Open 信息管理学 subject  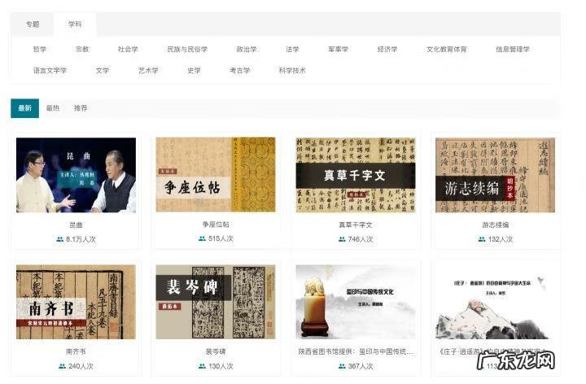[x=513, y=49]
